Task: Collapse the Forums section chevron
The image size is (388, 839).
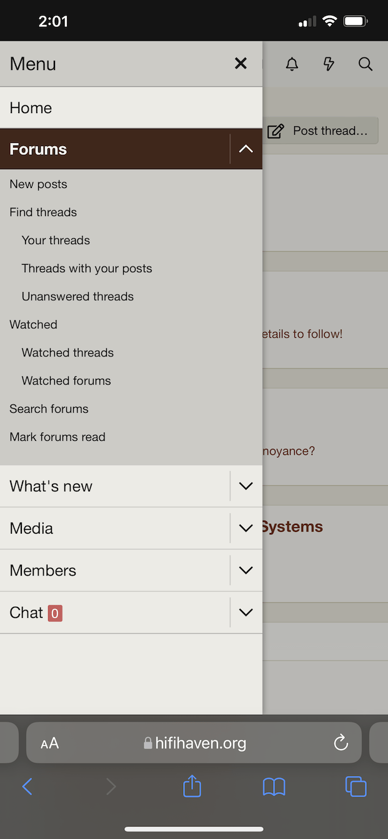Action: click(246, 149)
